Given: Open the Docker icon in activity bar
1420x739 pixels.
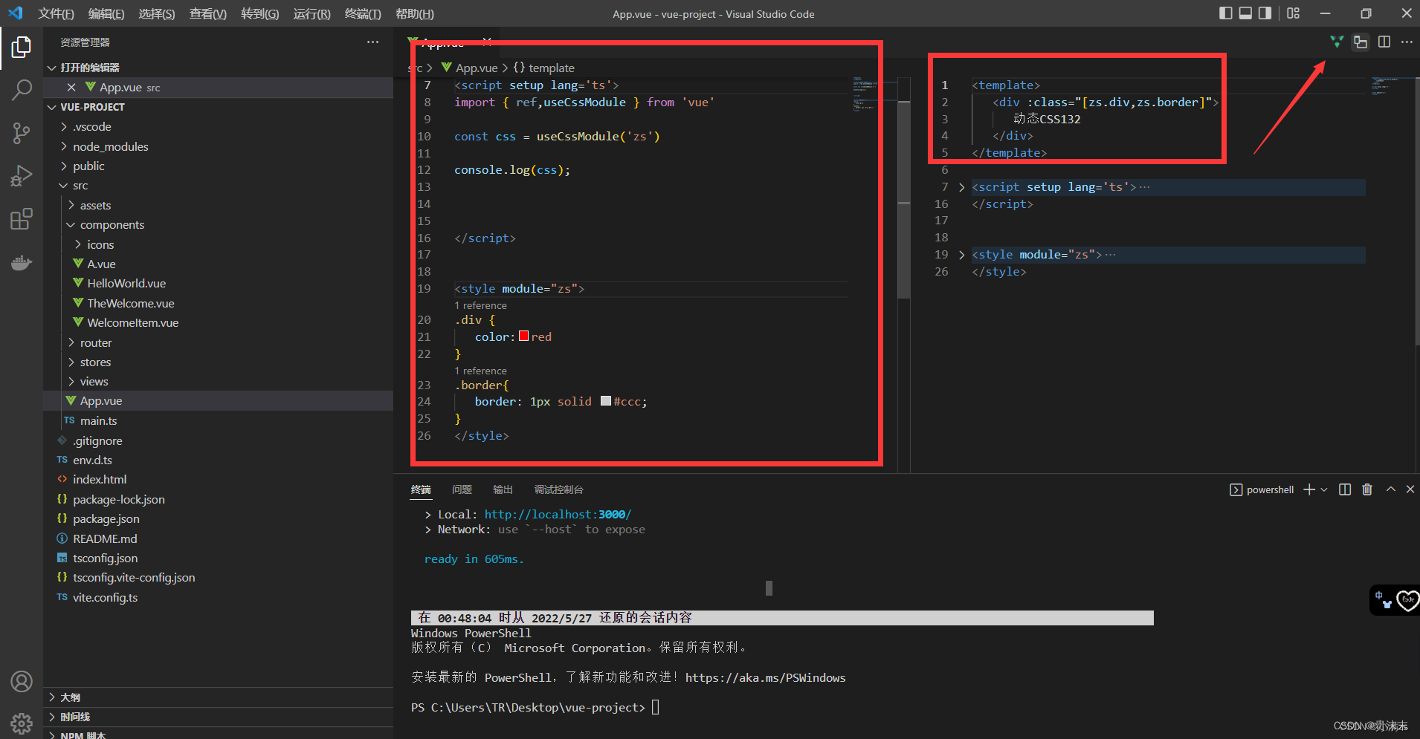Looking at the screenshot, I should point(22,262).
